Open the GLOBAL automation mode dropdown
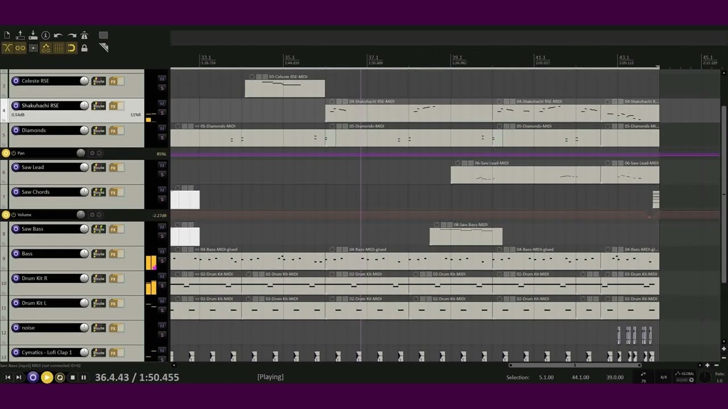The height and width of the screenshot is (409, 728). (685, 377)
